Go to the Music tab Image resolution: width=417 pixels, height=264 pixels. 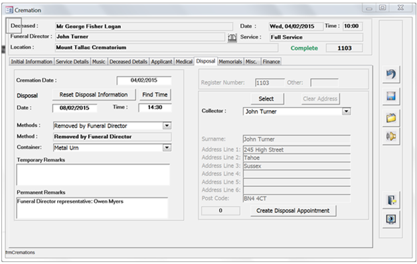click(x=99, y=62)
